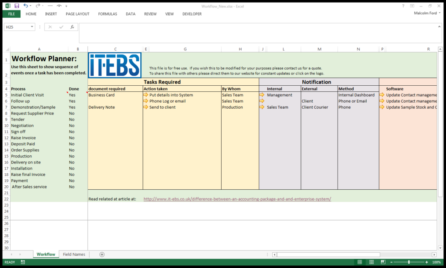Click the zoom slider handle

click(x=409, y=262)
